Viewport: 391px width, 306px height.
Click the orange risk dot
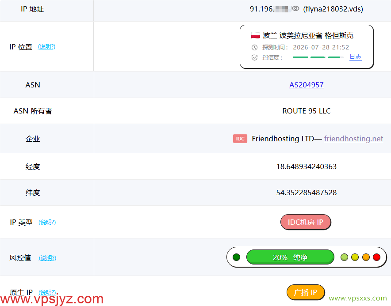(366, 257)
